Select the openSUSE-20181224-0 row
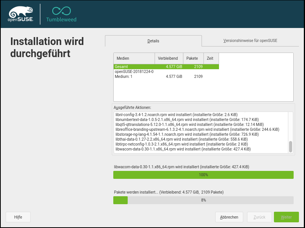Image resolution: width=305 pixels, height=228 pixels. pos(134,71)
